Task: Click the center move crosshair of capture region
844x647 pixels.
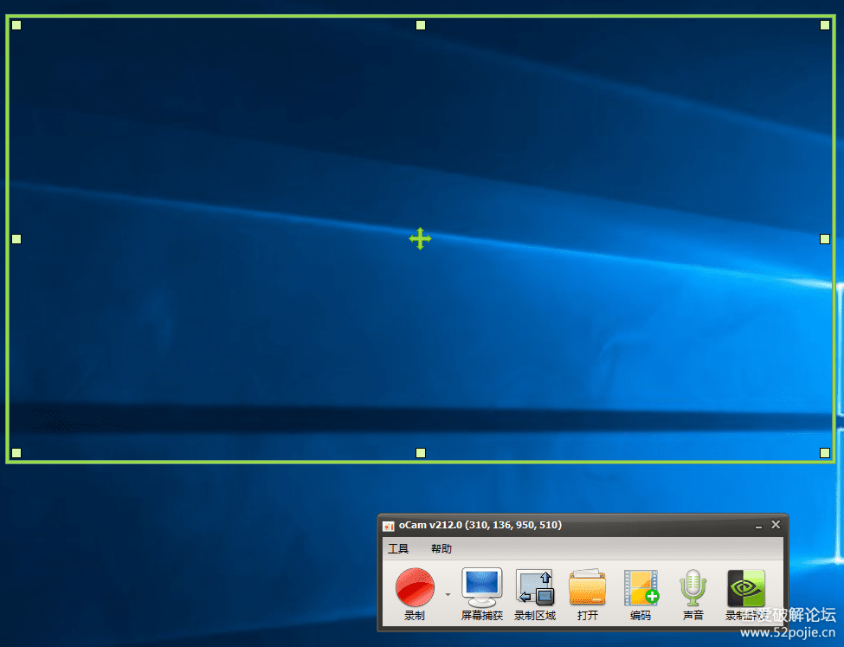Action: [420, 239]
